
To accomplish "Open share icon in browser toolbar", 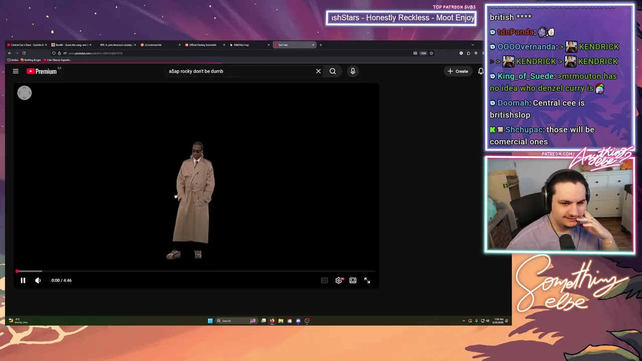I will tap(468, 53).
